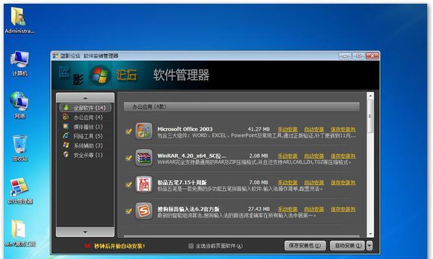Select 全部软件 (14) category

[85, 107]
